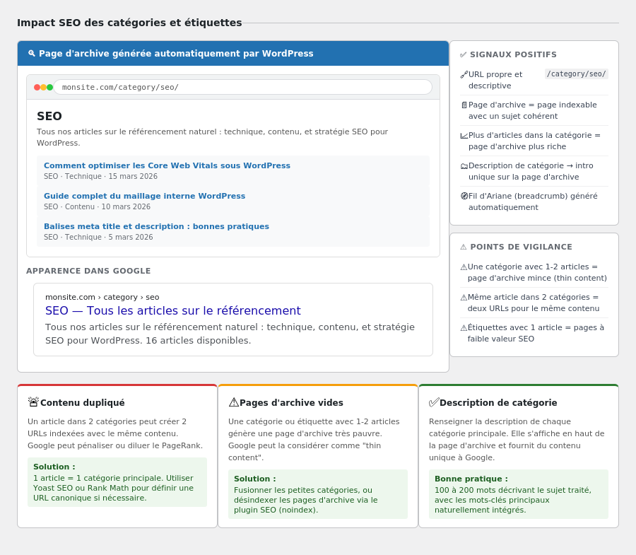Click the text Fil d'Ariane (breadcrumb) généré automatiquement
The image size is (636, 555).
(x=533, y=201)
